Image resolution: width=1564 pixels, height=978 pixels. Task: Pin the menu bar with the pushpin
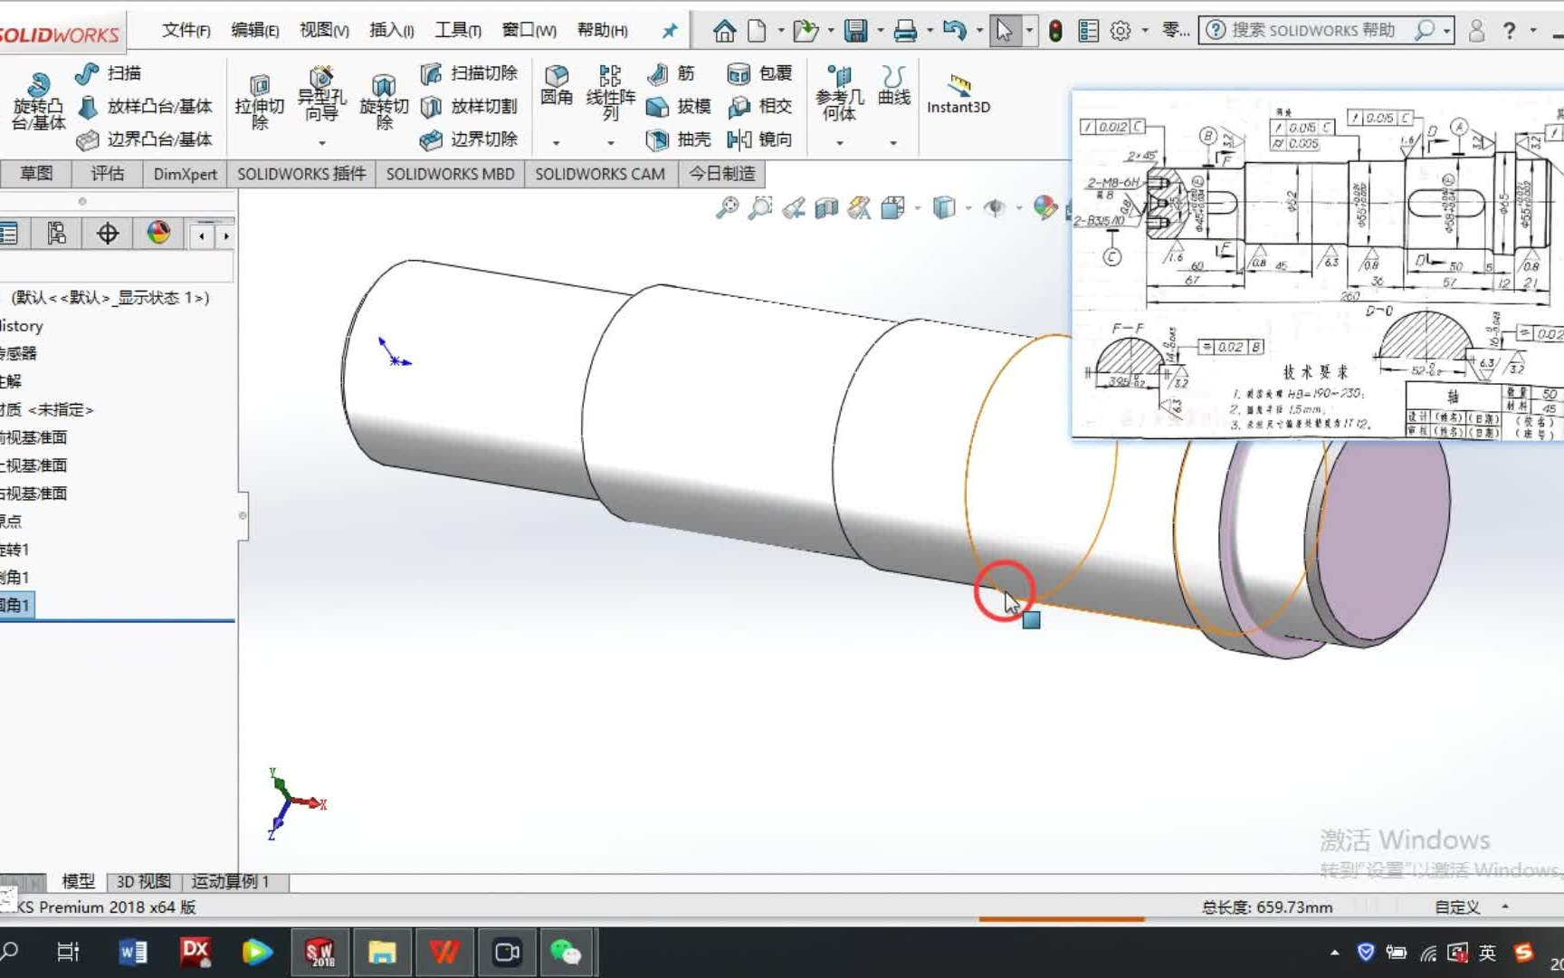(x=670, y=31)
